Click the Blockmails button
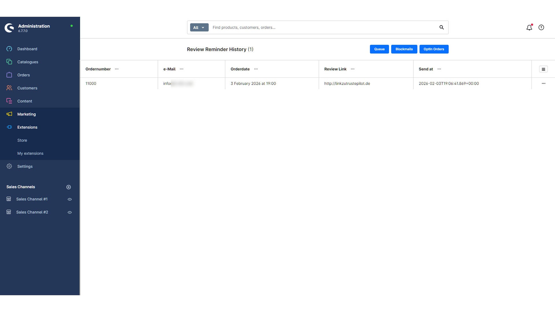The width and height of the screenshot is (555, 312). click(404, 49)
